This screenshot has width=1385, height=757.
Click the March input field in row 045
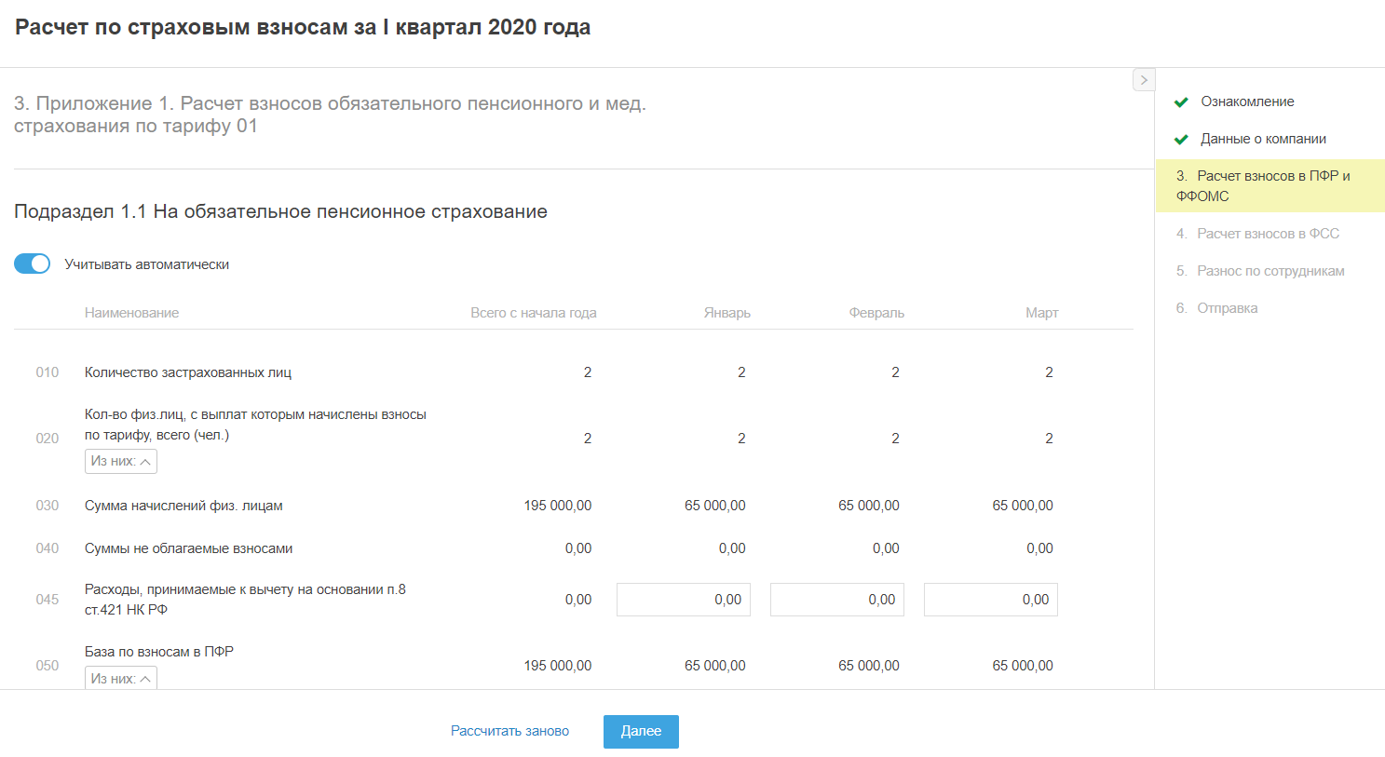991,600
